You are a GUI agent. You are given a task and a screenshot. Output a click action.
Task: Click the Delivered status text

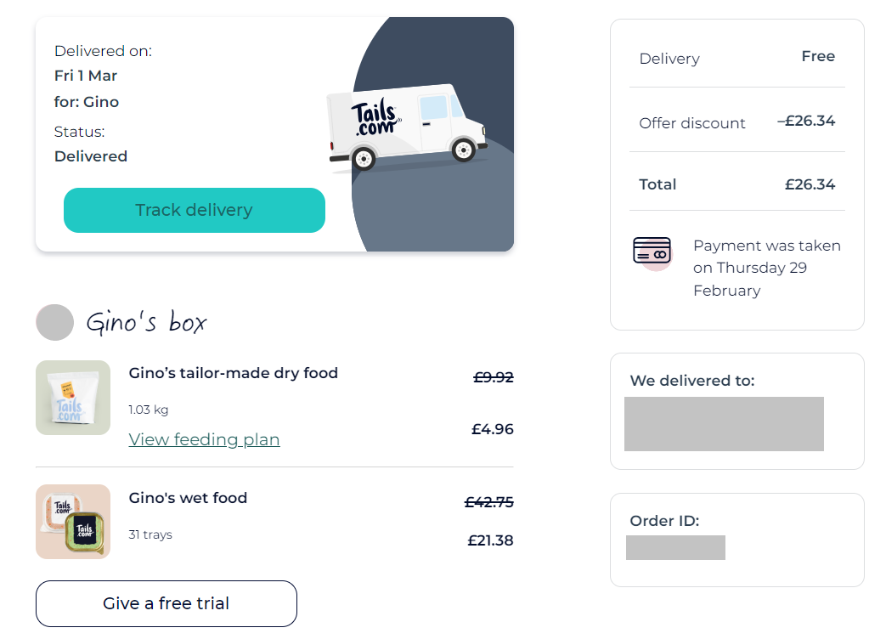(91, 156)
